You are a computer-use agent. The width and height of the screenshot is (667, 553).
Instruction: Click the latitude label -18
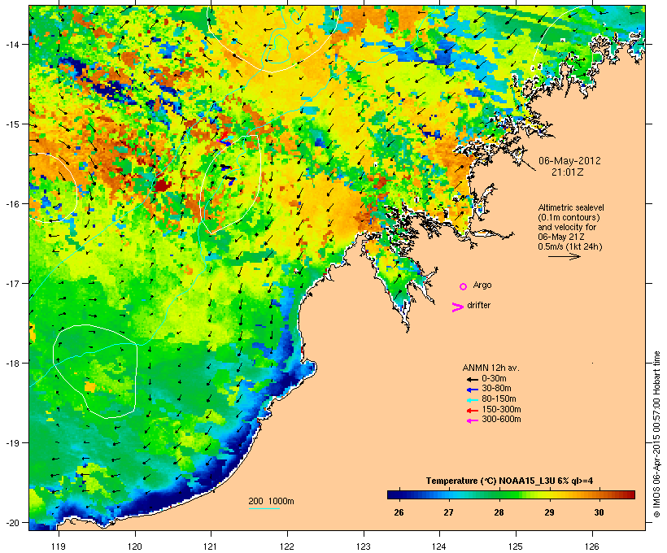coord(12,363)
